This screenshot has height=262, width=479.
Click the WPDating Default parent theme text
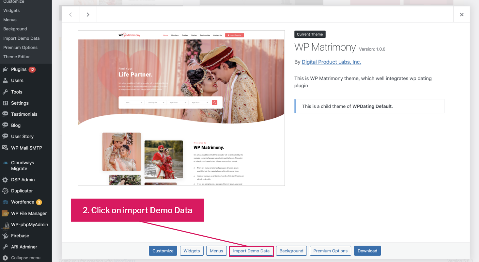click(x=372, y=106)
